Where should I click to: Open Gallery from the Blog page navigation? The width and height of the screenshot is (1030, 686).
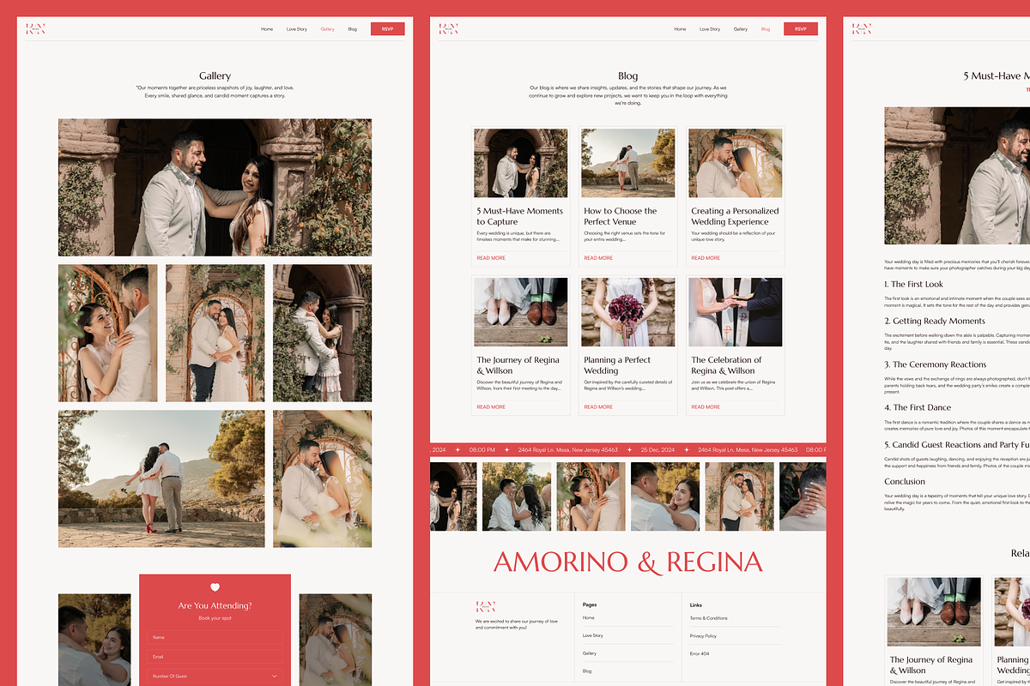click(x=740, y=29)
